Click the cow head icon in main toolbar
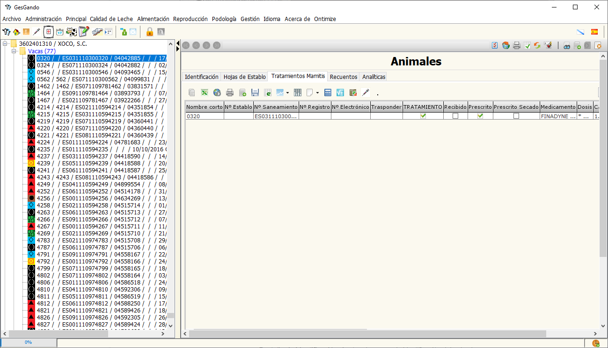 [x=6, y=32]
